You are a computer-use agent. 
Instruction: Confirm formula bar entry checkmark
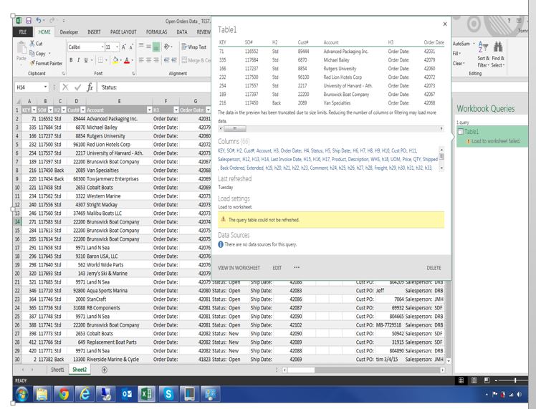[77, 87]
